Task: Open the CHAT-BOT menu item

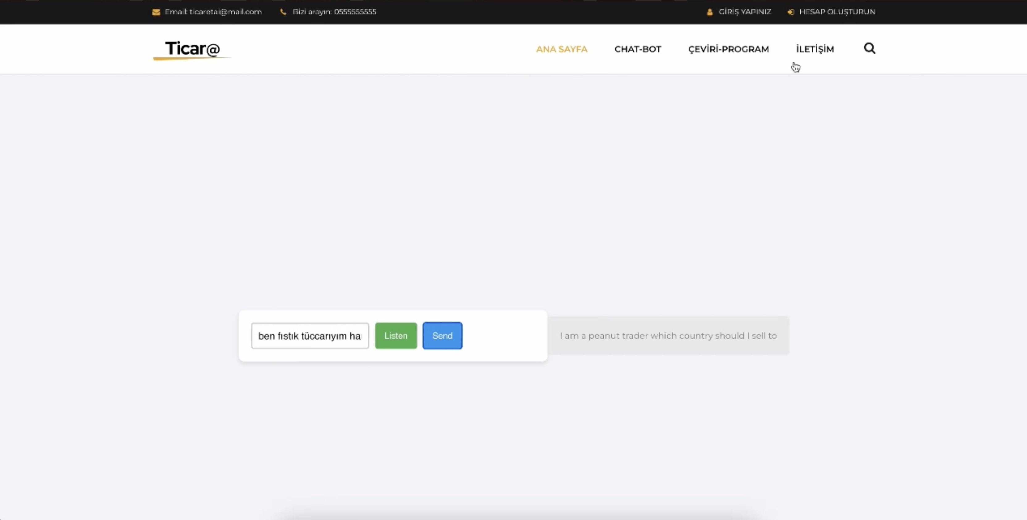Action: coord(638,49)
